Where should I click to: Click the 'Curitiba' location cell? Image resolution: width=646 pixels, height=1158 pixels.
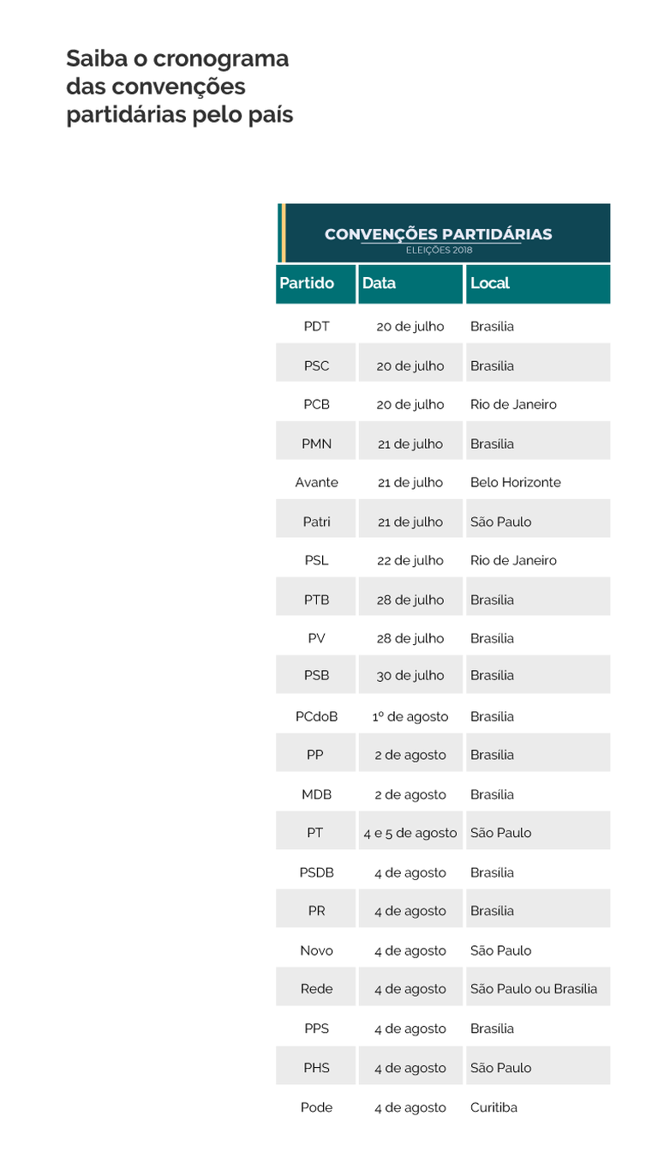tap(494, 1108)
